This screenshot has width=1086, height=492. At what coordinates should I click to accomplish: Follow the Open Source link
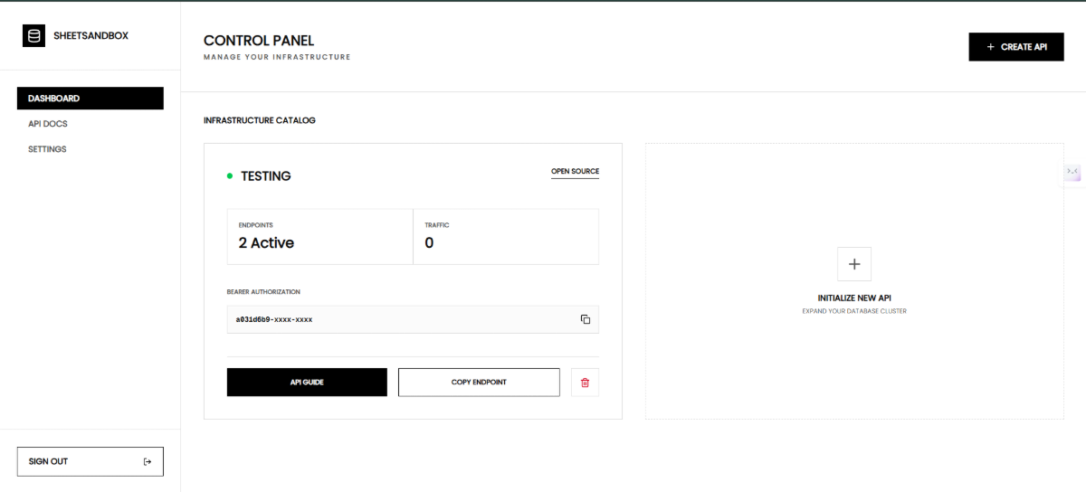point(575,171)
